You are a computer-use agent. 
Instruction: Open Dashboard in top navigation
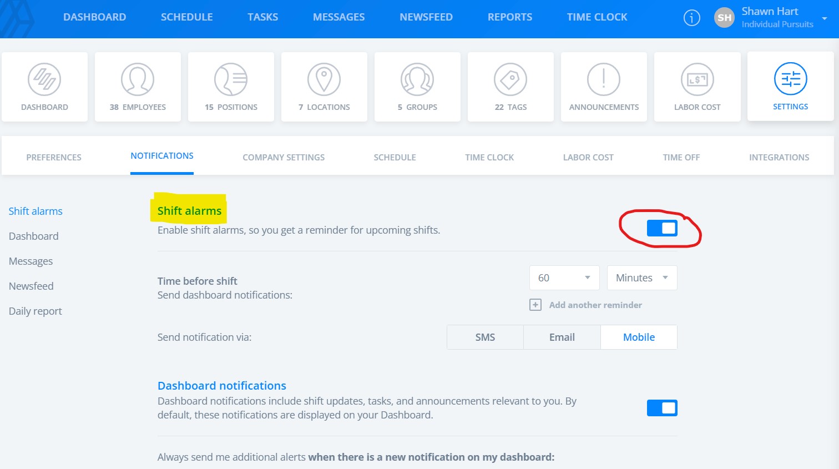[95, 17]
